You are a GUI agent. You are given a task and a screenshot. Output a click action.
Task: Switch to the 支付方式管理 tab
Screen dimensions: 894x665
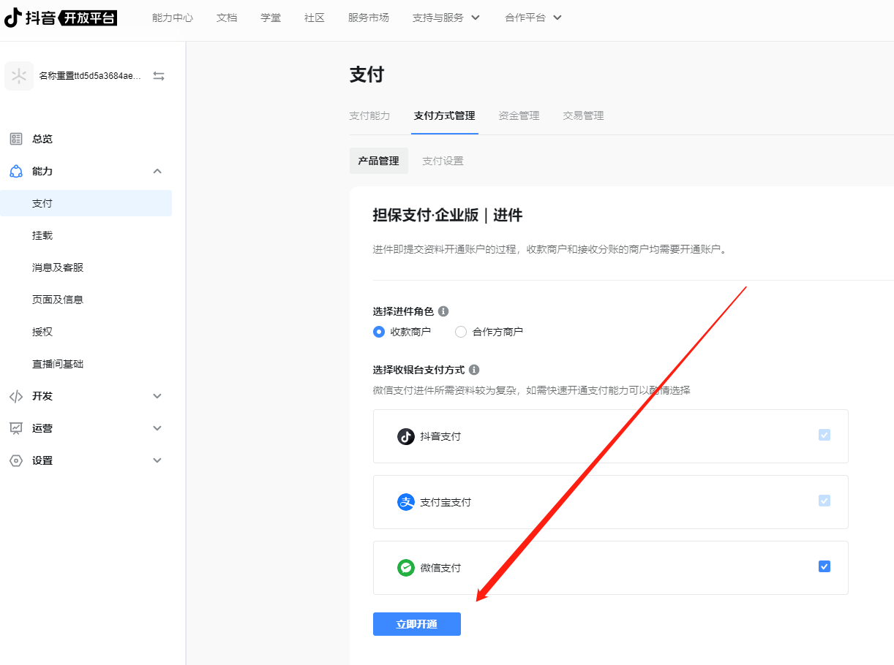pyautogui.click(x=444, y=115)
